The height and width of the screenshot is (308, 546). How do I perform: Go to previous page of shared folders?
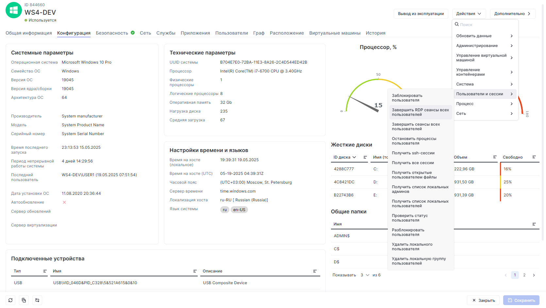tap(505, 275)
